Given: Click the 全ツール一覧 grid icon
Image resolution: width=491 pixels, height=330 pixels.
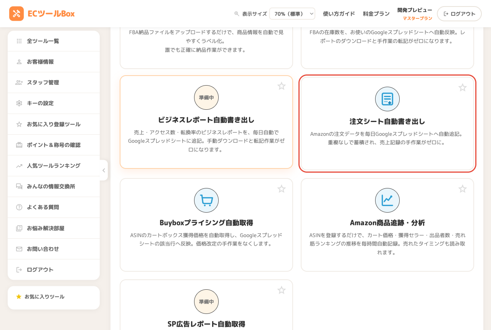Looking at the screenshot, I should (x=19, y=41).
